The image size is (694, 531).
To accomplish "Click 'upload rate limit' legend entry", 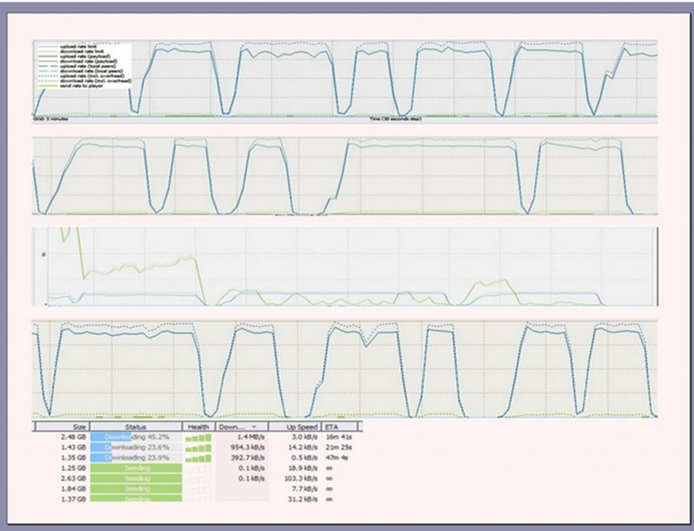I will coord(78,47).
